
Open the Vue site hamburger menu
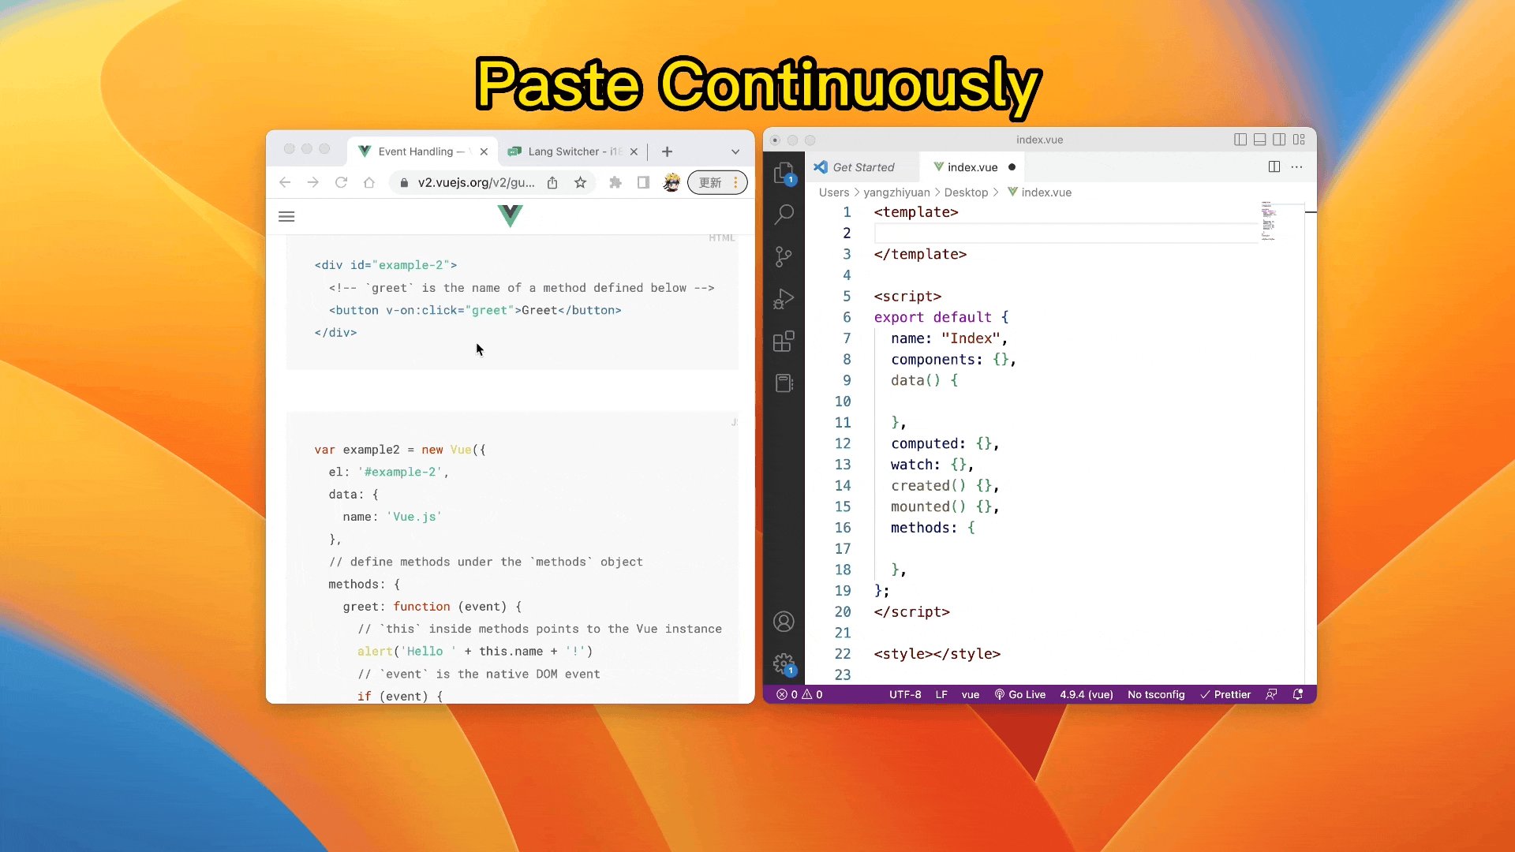[286, 216]
